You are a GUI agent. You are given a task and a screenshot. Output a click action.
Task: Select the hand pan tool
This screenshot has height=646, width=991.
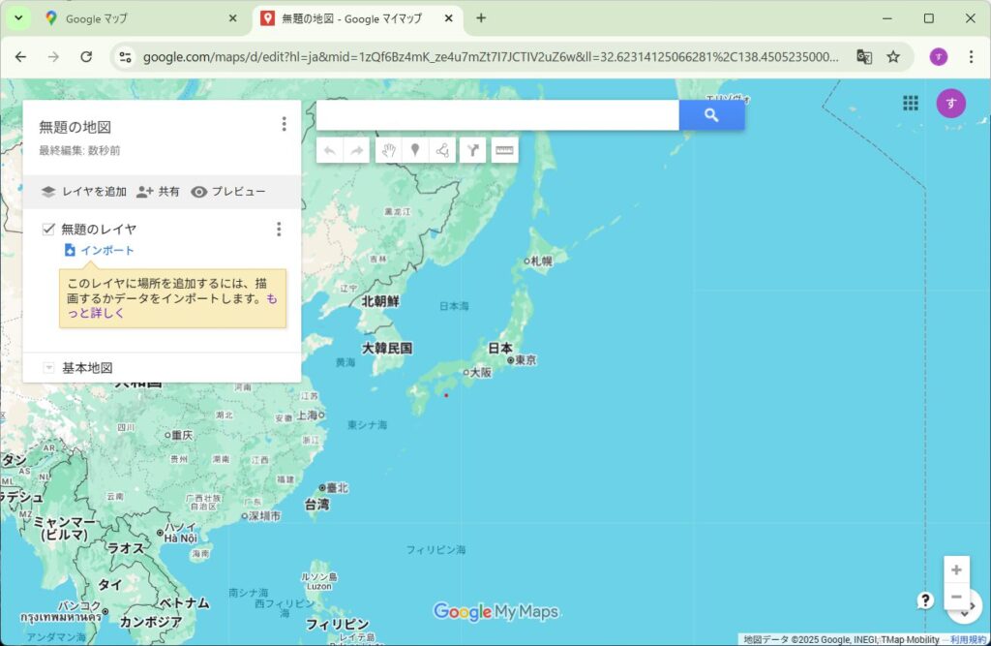388,150
